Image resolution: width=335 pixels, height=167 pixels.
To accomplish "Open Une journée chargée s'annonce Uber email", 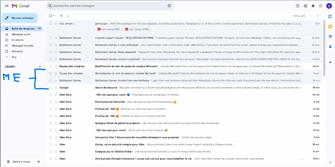I will pyautogui.click(x=184, y=159).
